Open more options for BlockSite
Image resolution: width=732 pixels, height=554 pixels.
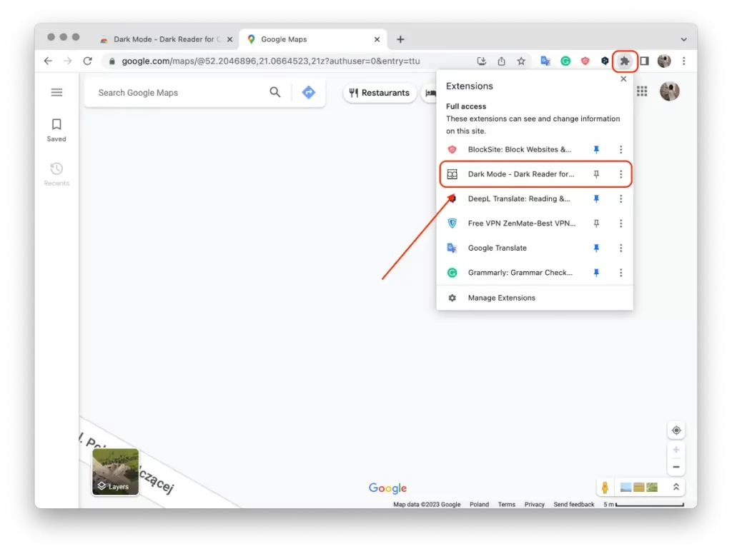pyautogui.click(x=621, y=150)
